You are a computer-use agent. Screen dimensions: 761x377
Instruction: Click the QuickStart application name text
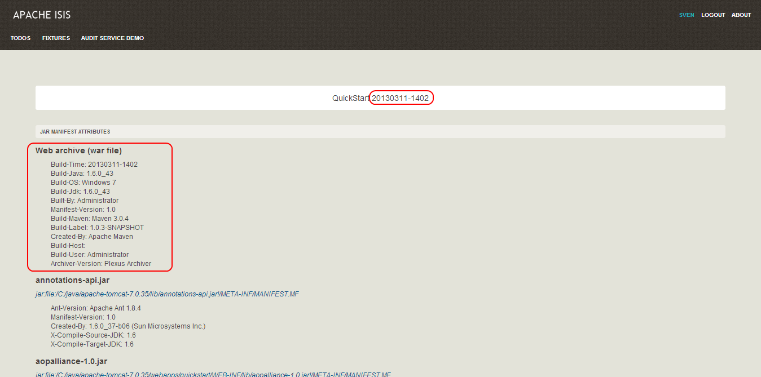coord(350,98)
